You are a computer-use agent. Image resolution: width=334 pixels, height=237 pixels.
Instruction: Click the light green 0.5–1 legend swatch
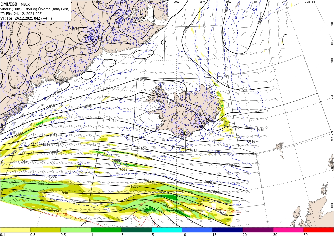[x=76, y=230]
